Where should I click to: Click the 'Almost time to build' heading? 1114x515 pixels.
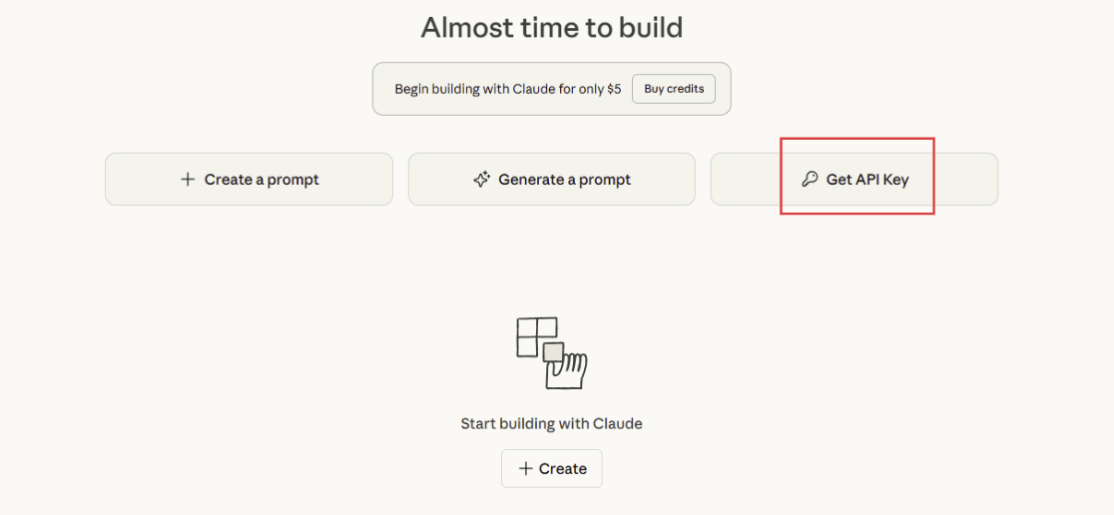(x=551, y=27)
